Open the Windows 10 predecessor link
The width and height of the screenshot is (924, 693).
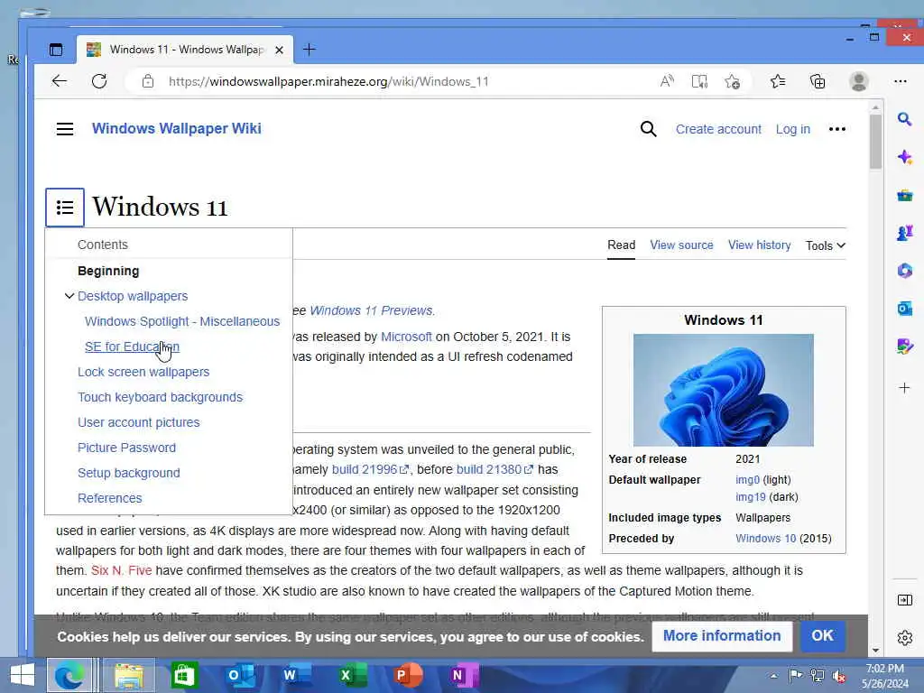click(765, 539)
